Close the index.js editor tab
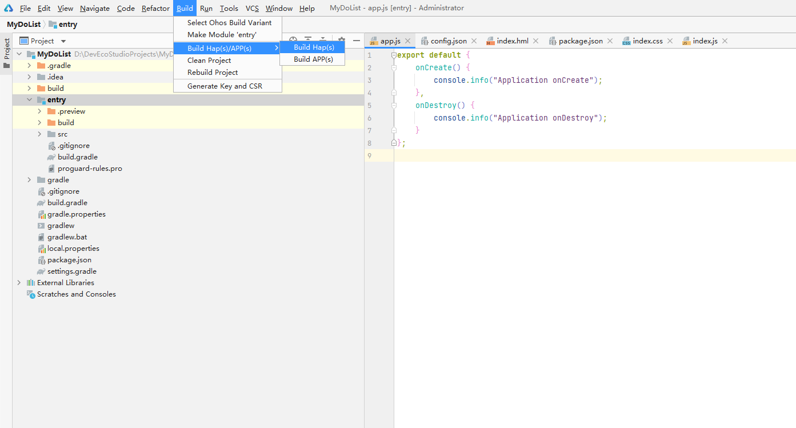The height and width of the screenshot is (428, 796). [725, 41]
